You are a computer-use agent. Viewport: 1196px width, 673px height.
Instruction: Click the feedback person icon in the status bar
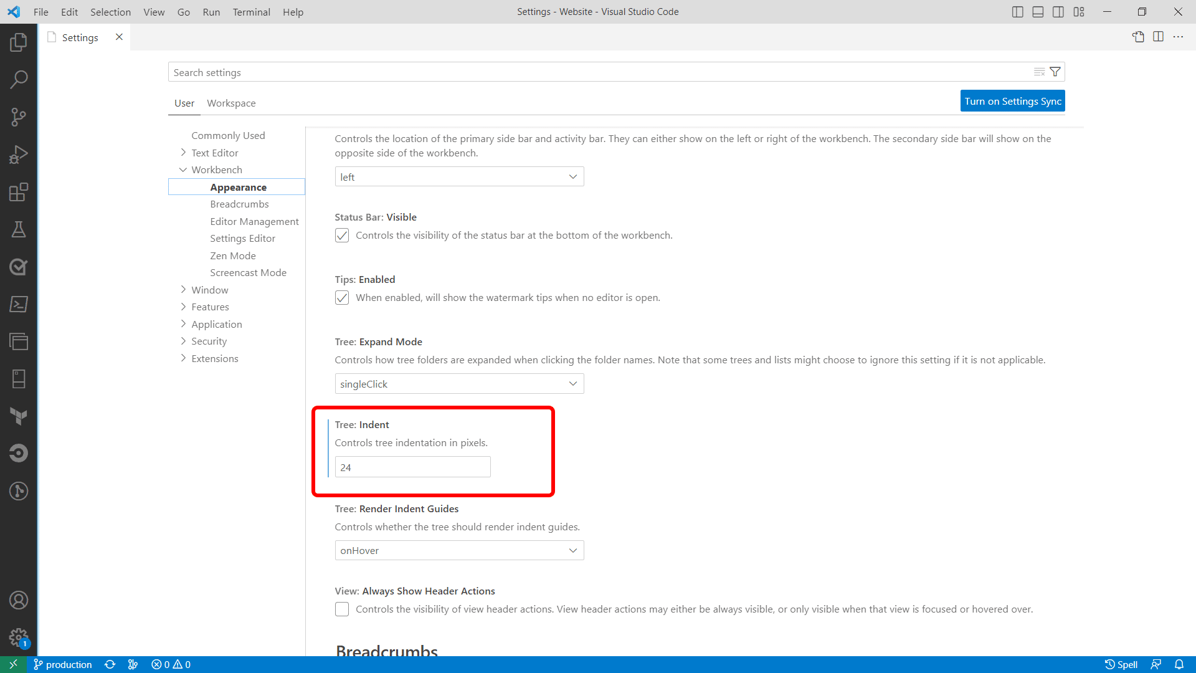pos(1156,664)
